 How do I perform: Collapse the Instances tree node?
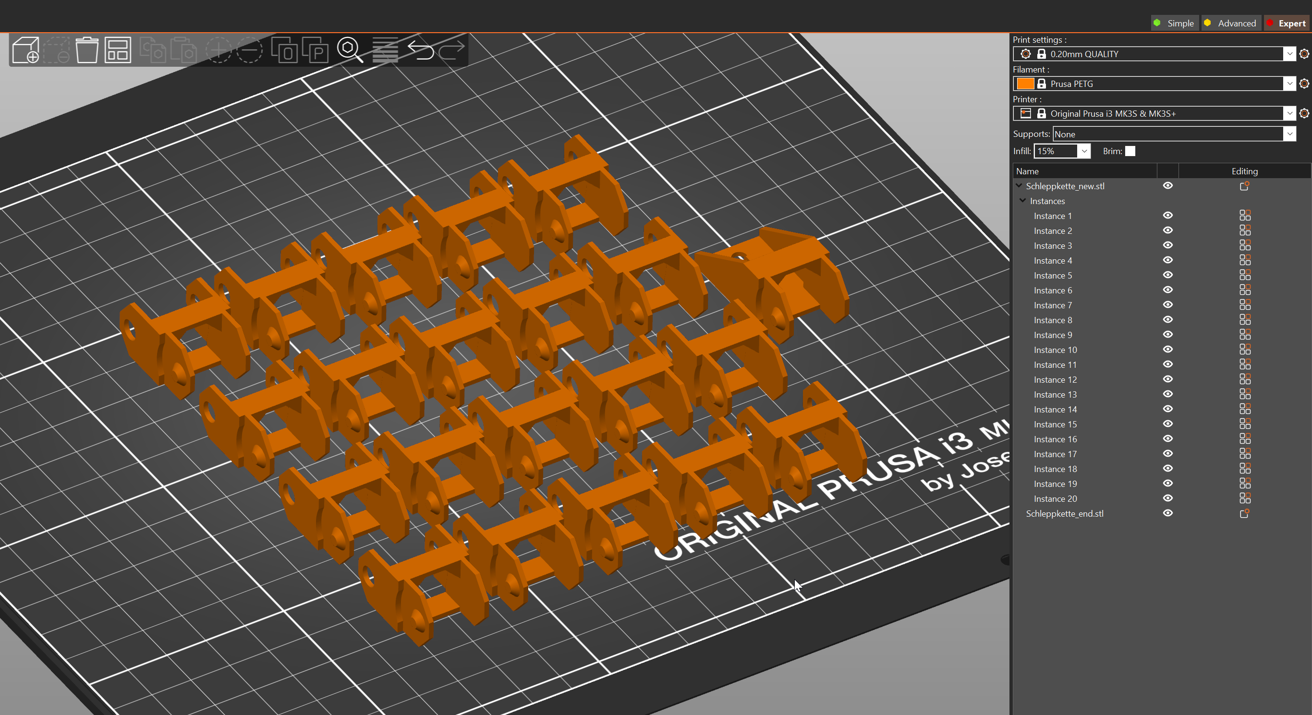click(x=1022, y=201)
